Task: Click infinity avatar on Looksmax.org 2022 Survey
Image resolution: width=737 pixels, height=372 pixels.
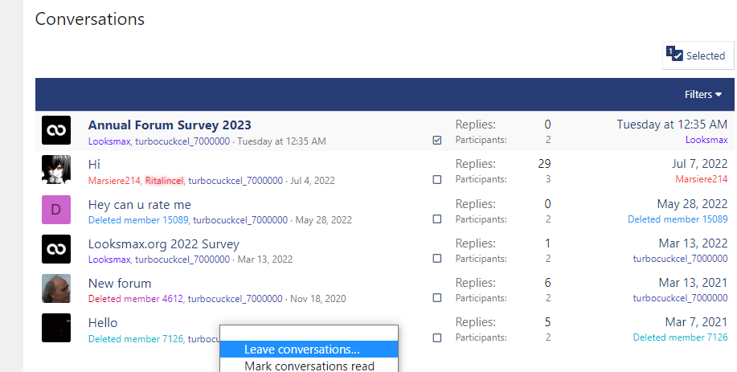Action: tap(56, 249)
